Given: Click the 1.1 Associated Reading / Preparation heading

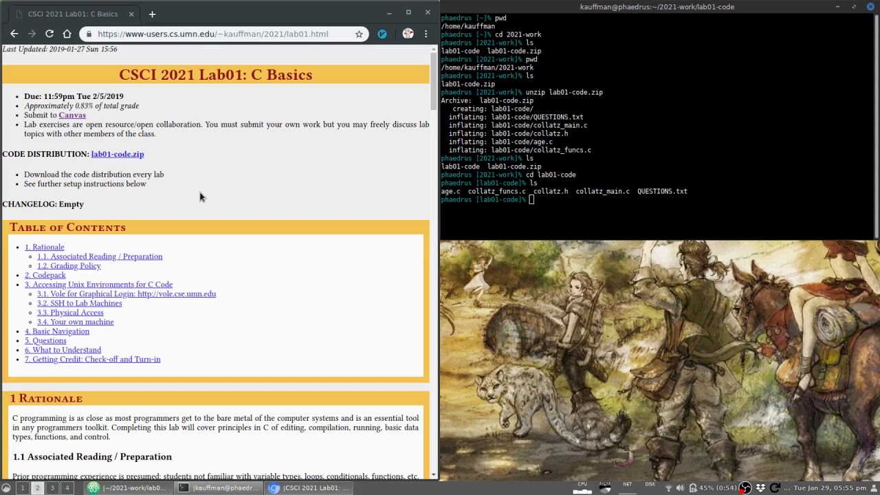Looking at the screenshot, I should (x=92, y=456).
